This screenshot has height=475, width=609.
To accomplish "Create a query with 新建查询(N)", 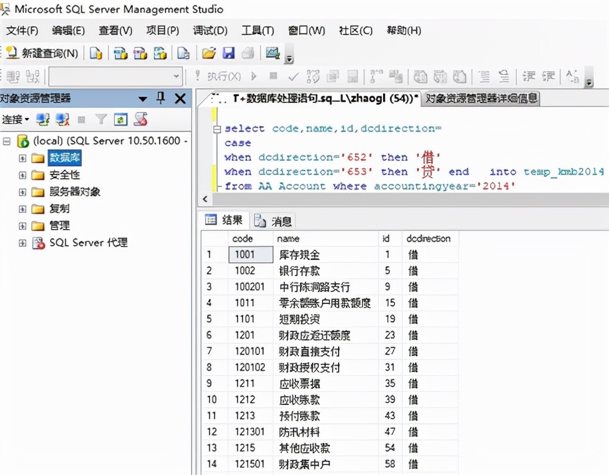I will point(44,54).
